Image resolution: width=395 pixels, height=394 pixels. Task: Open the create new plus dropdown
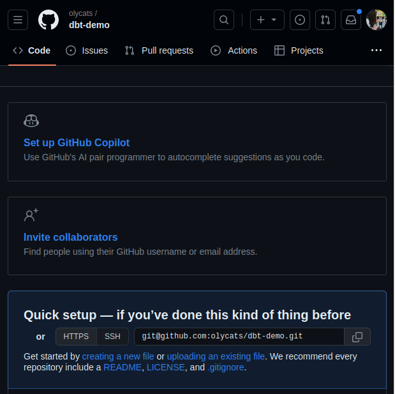pos(267,20)
